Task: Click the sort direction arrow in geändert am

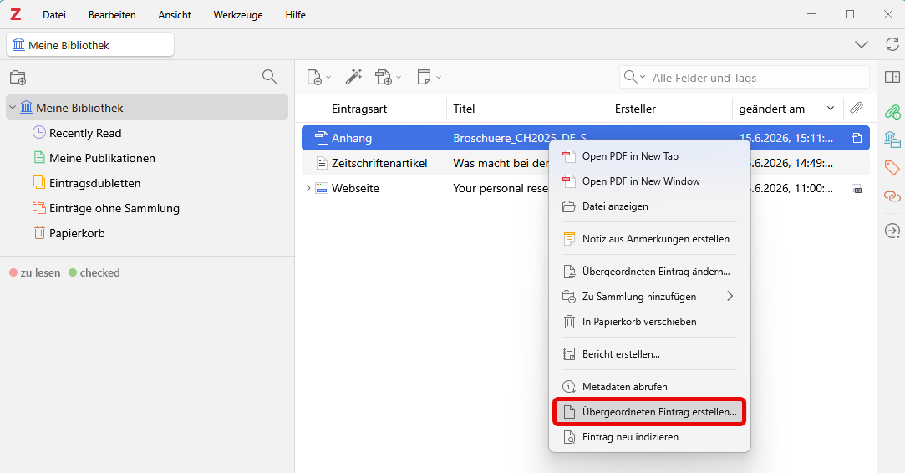Action: pos(831,108)
